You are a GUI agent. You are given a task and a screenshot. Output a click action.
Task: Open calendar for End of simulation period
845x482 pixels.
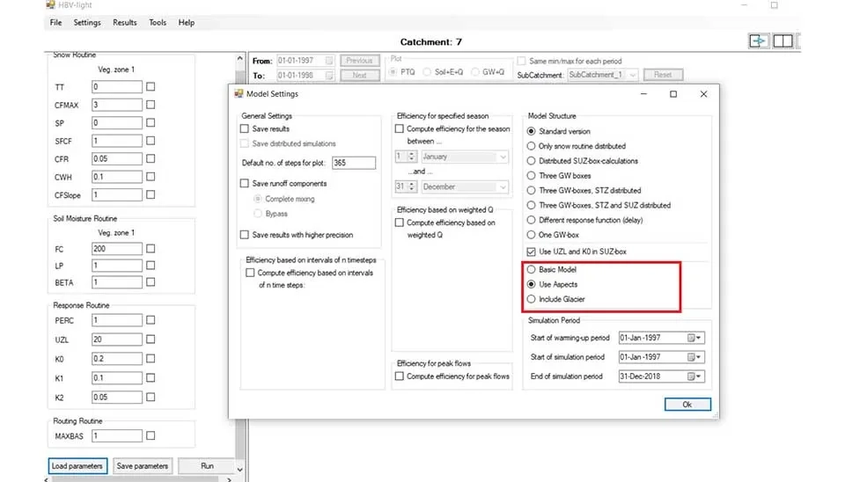[x=692, y=376]
